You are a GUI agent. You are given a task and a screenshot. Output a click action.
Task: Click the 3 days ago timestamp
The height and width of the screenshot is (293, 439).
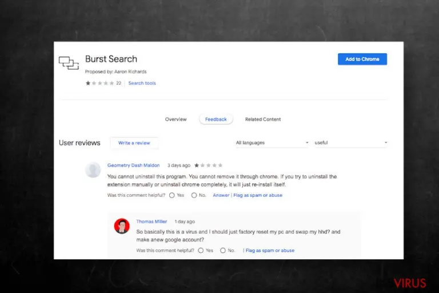(179, 165)
